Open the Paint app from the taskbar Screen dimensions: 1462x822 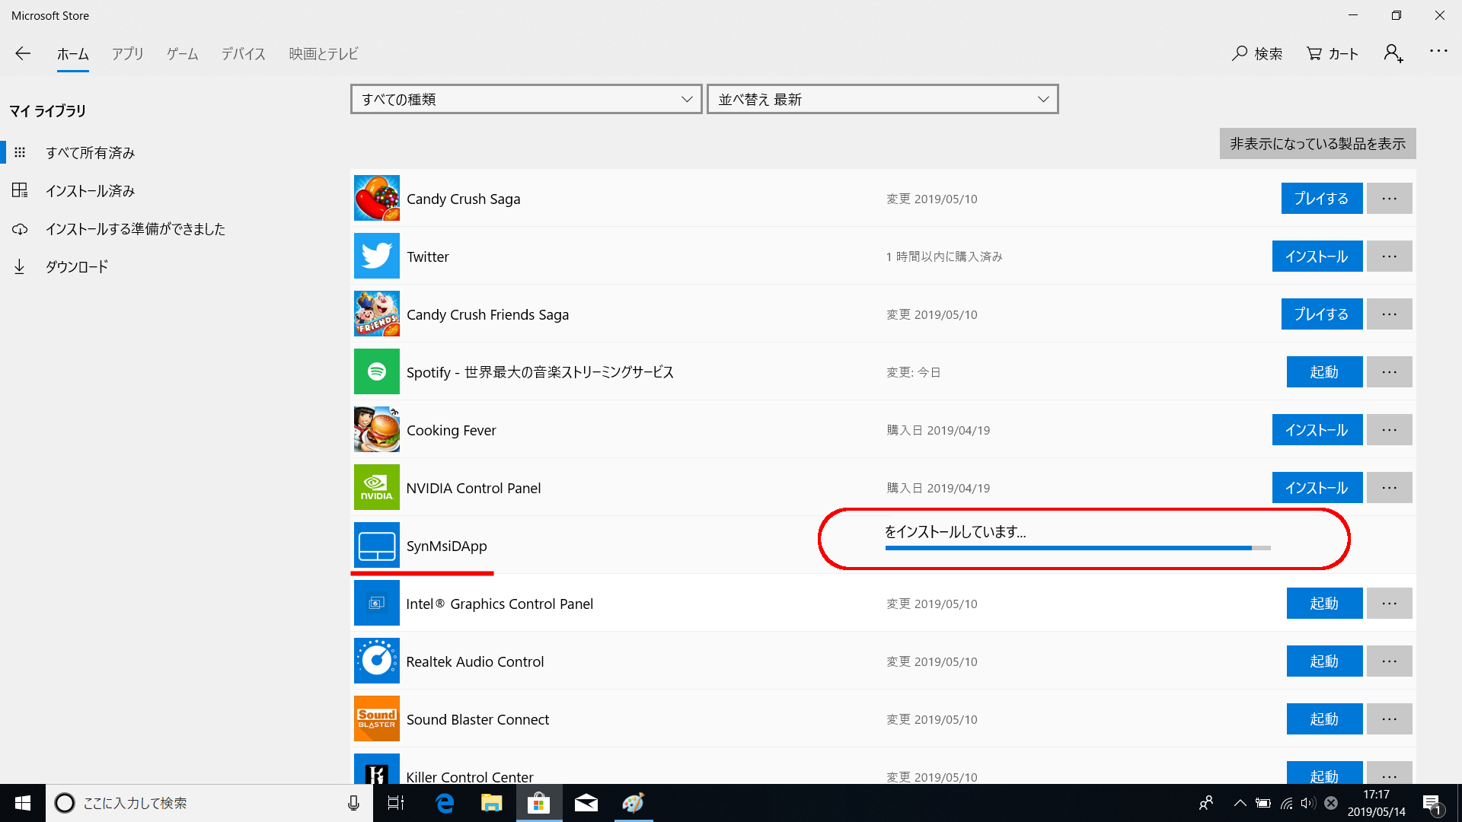pos(634,803)
